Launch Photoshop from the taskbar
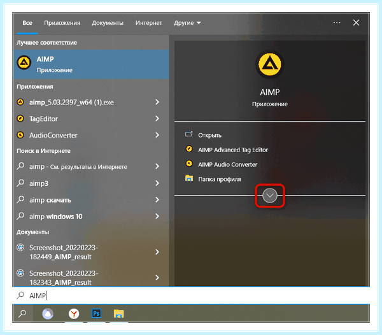The width and height of the screenshot is (382, 335). (x=97, y=313)
